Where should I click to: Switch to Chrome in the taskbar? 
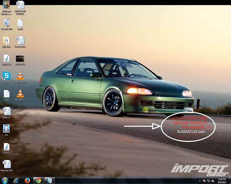[x=38, y=181]
